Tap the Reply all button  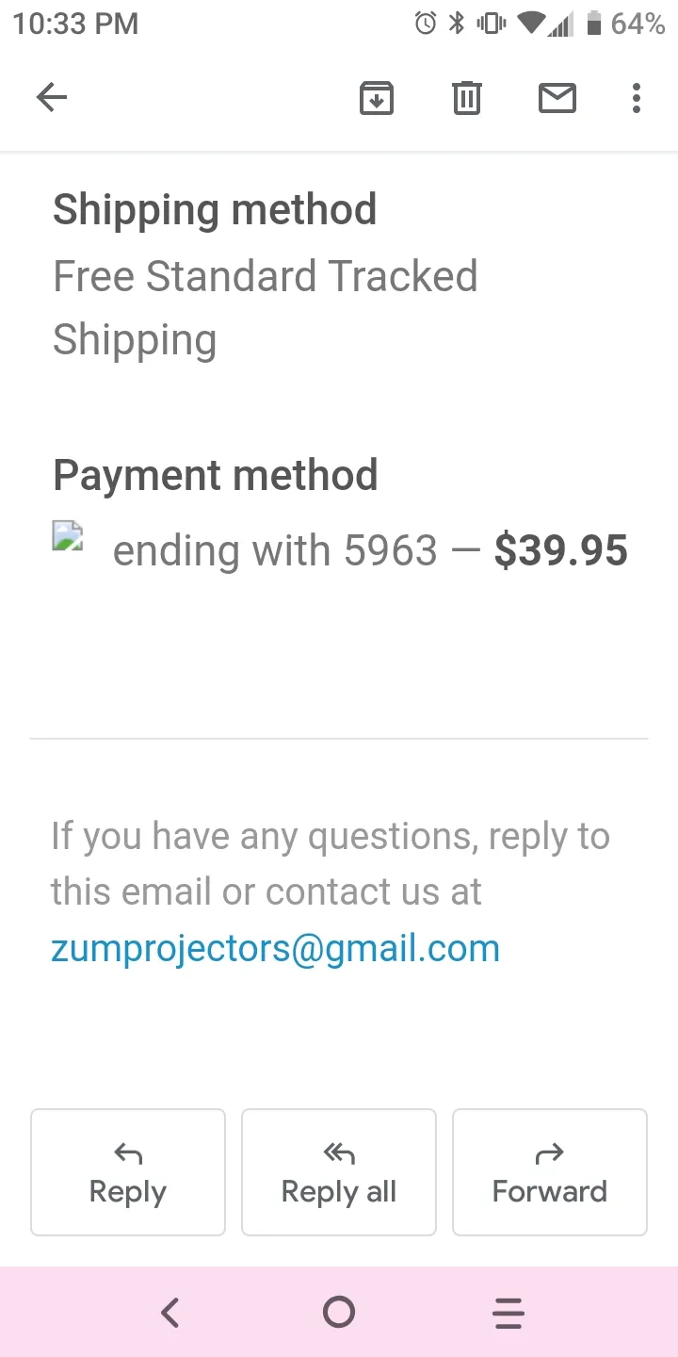[339, 1172]
